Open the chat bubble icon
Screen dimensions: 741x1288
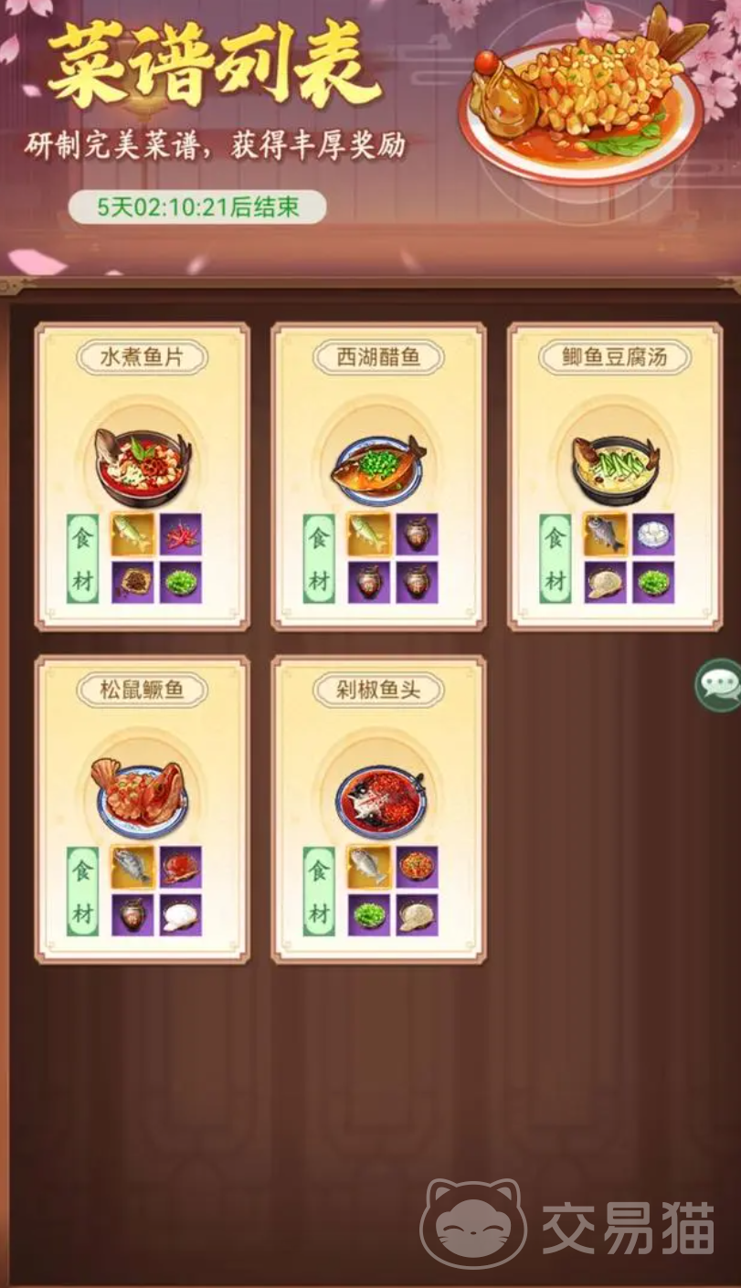[x=719, y=685]
